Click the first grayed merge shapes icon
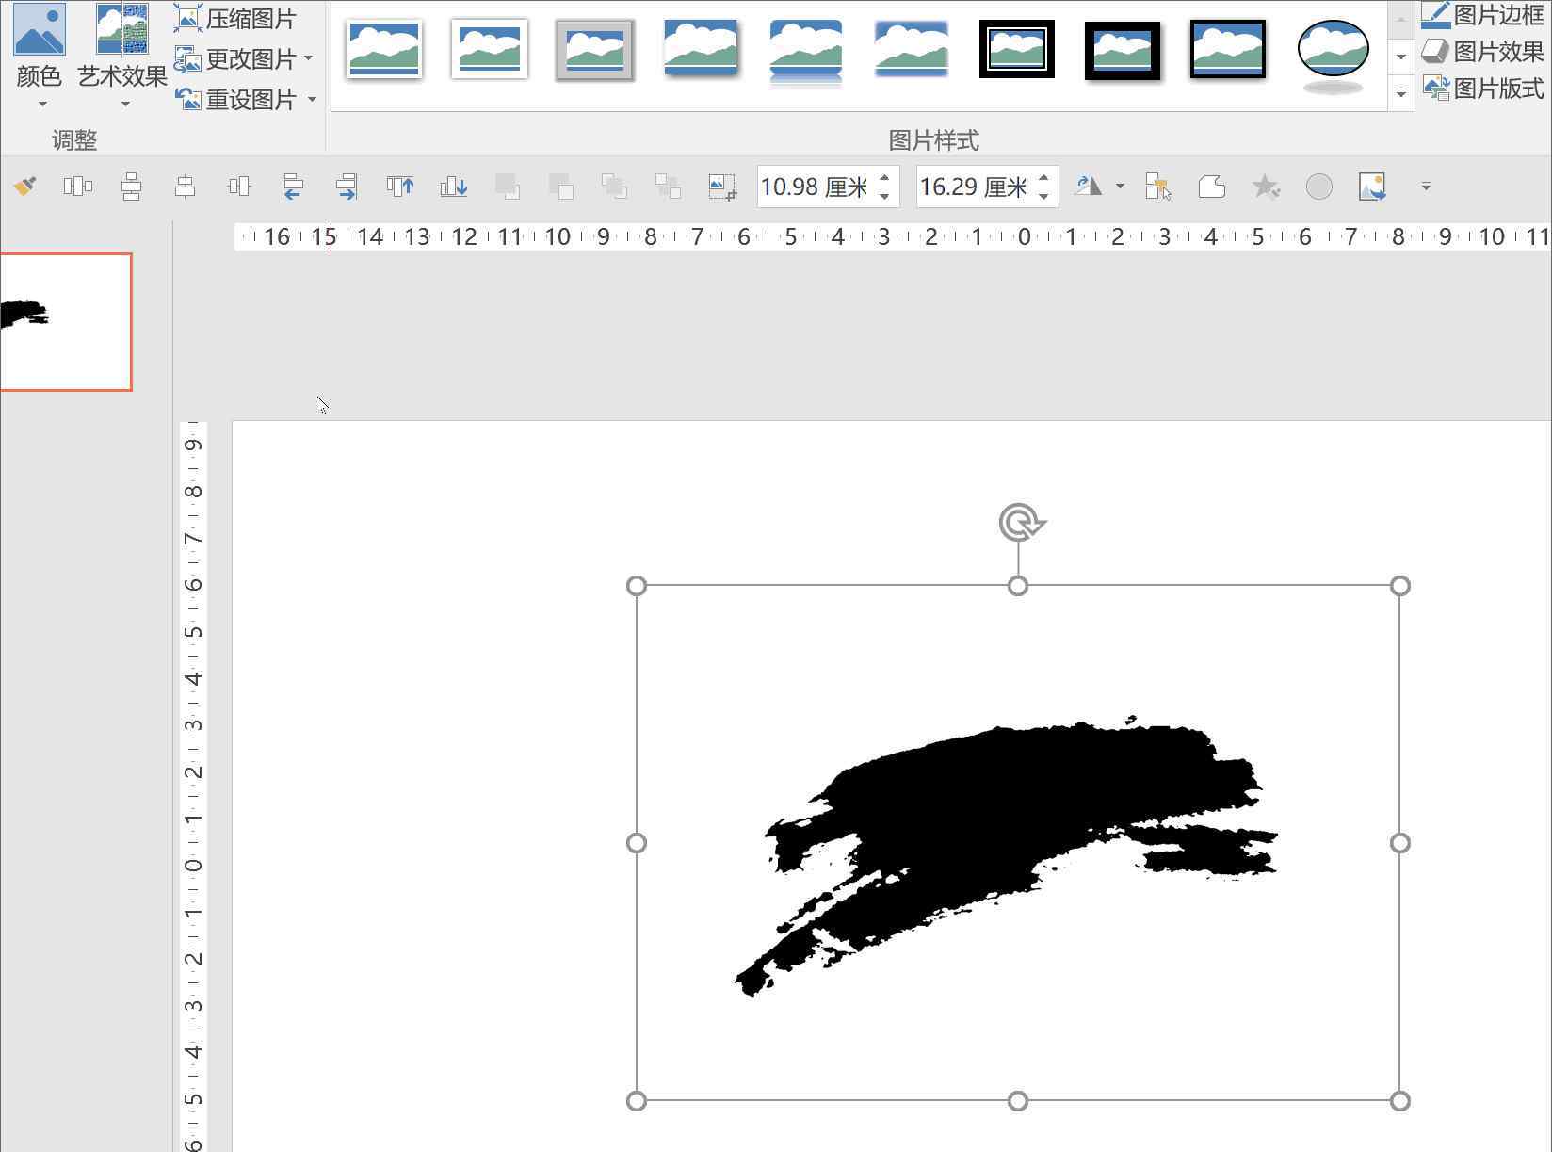The width and height of the screenshot is (1552, 1152). coord(508,187)
